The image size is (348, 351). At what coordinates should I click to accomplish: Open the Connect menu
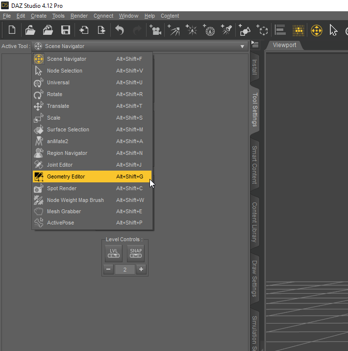[x=103, y=16]
